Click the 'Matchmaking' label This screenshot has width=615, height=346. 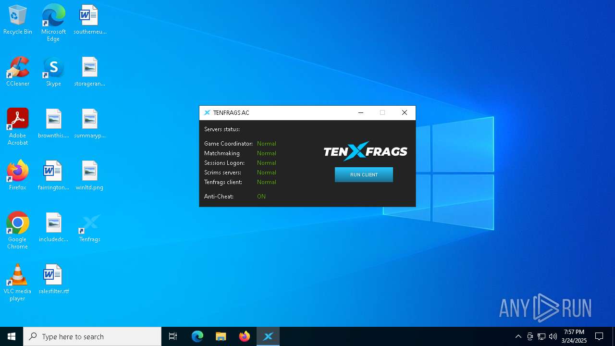point(222,153)
